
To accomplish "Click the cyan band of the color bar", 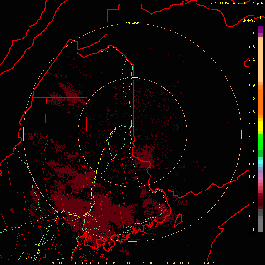I will coord(260,162).
